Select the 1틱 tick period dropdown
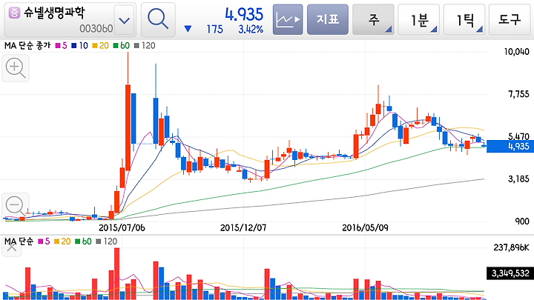534x300 pixels. point(464,20)
